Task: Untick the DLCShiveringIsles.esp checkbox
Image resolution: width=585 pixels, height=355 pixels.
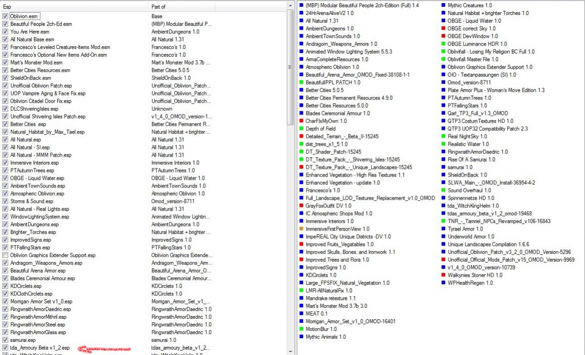Action: pyautogui.click(x=5, y=109)
